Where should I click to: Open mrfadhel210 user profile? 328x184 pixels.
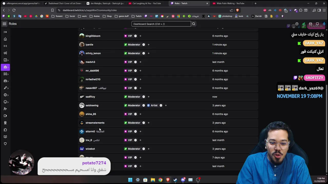click(x=93, y=79)
